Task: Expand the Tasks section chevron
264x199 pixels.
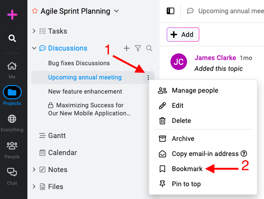Action: (x=34, y=31)
